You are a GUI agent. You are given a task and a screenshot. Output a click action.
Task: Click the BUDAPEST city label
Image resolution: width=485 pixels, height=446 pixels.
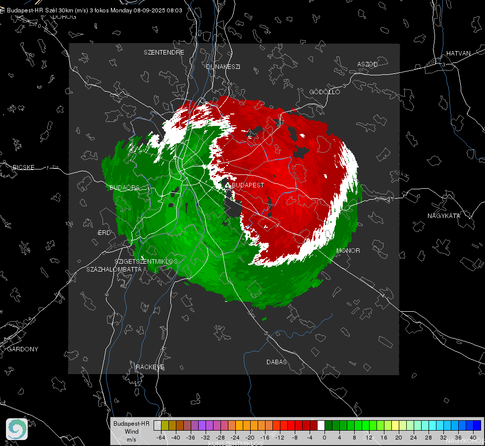[248, 185]
